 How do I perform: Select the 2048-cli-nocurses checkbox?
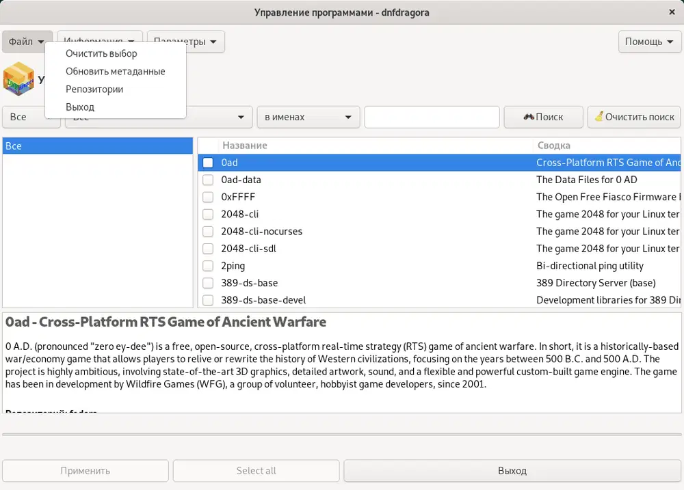click(x=208, y=232)
